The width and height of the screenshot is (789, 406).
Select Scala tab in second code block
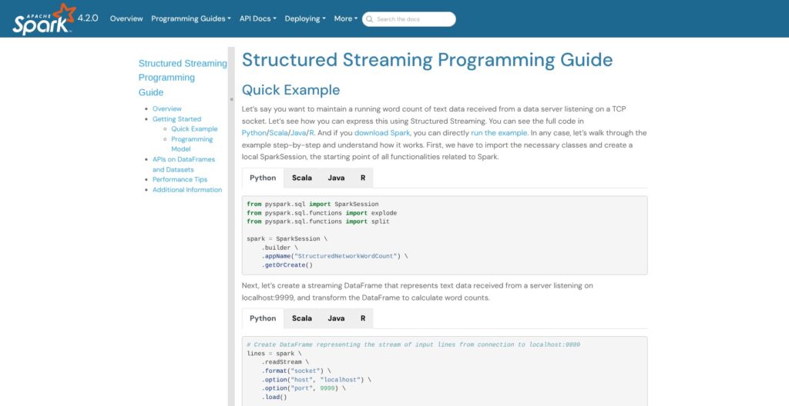302,318
